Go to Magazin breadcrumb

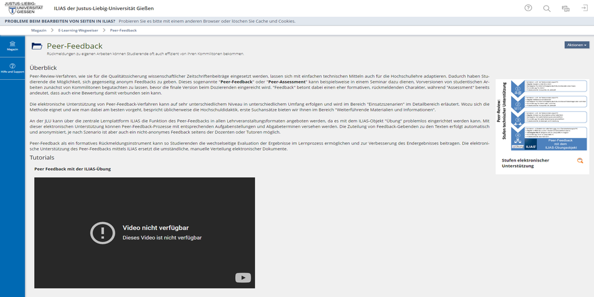tap(38, 30)
